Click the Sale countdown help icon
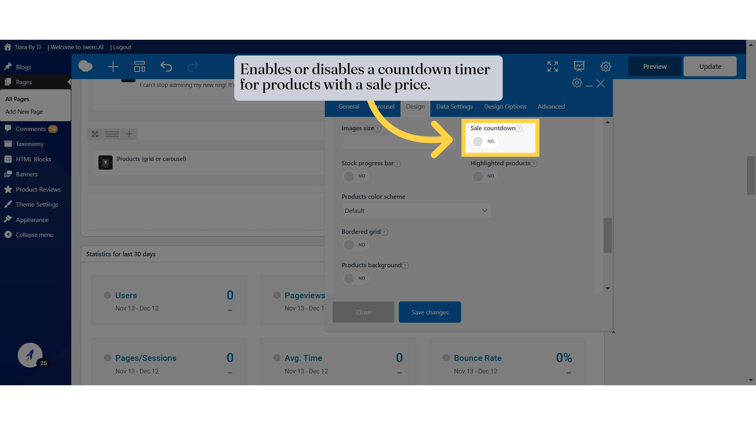Viewport: 756px width, 425px height. pyautogui.click(x=519, y=129)
